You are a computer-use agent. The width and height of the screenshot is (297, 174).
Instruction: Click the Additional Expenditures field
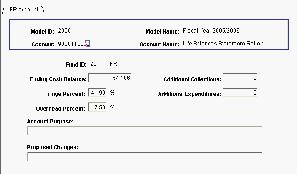tap(240, 92)
